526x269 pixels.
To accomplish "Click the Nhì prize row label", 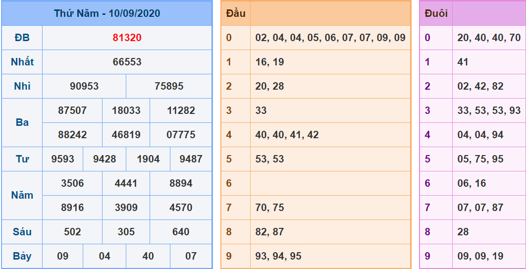I will [x=22, y=86].
